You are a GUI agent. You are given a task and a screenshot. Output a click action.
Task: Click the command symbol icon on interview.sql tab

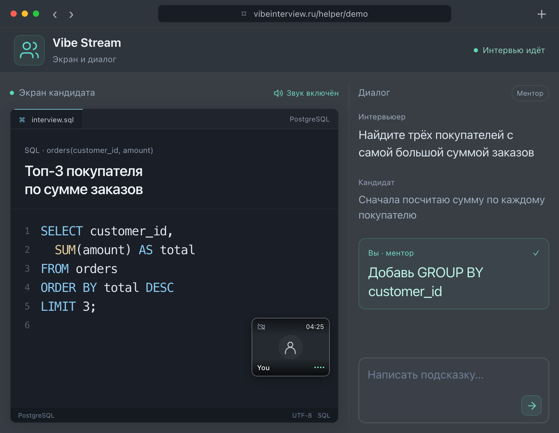22,120
